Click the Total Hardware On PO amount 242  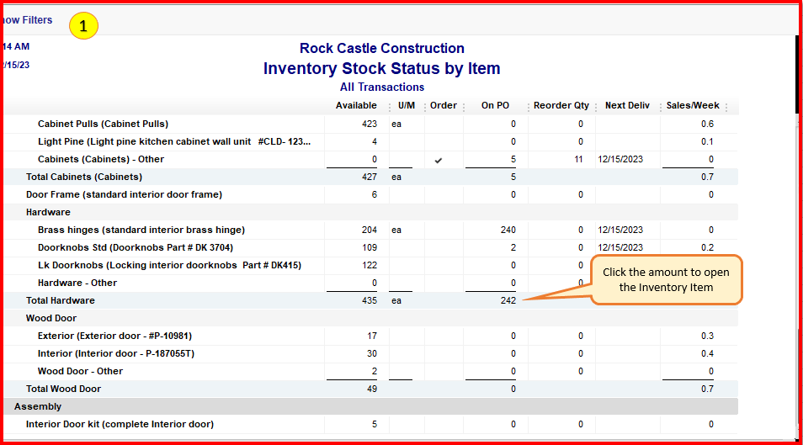508,300
